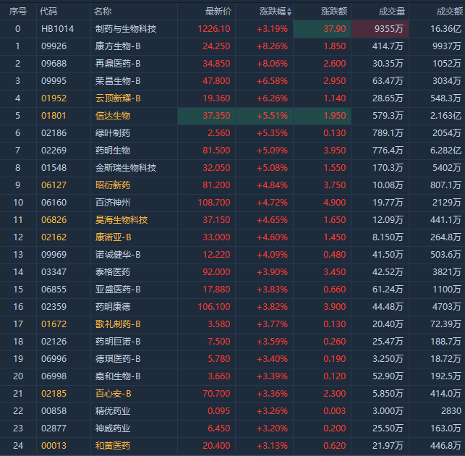Screen dimensions: 465x456
Task: Select 绿叶制药 stock name
Action: point(113,133)
